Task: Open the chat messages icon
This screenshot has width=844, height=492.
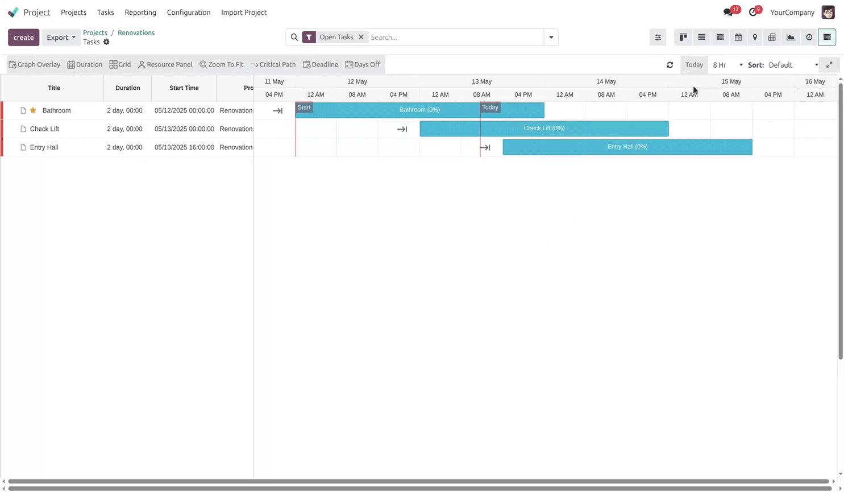Action: tap(727, 13)
